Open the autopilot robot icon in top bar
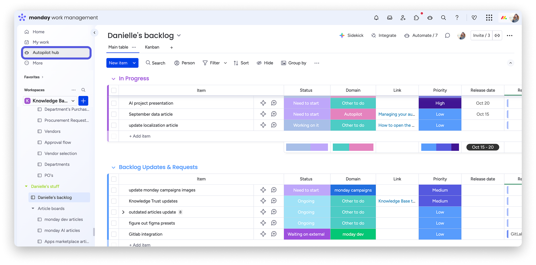This screenshot has height=265, width=536. [430, 18]
